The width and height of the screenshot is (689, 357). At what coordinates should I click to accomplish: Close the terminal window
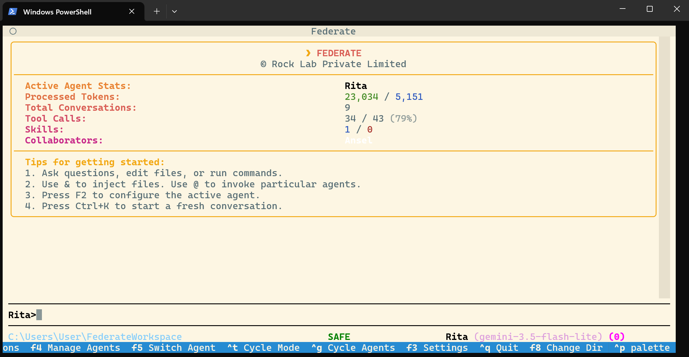(677, 9)
